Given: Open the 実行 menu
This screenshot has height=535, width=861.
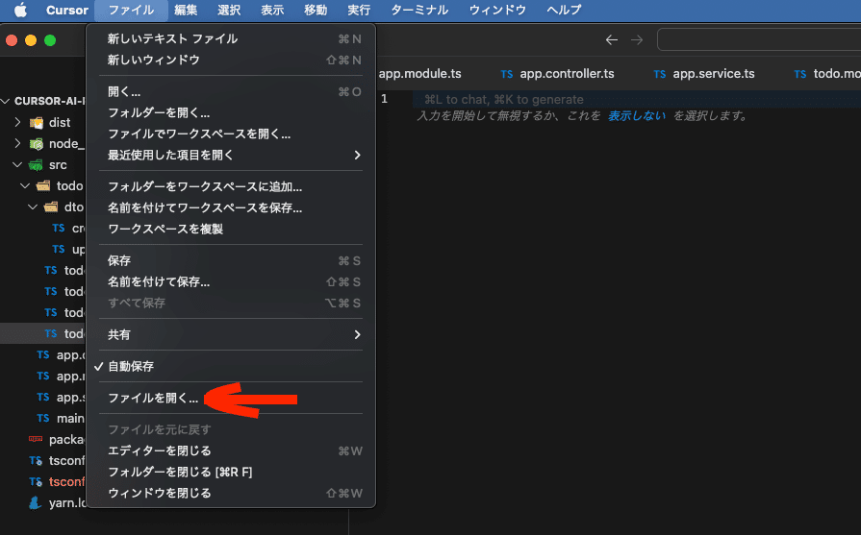Looking at the screenshot, I should click(359, 10).
